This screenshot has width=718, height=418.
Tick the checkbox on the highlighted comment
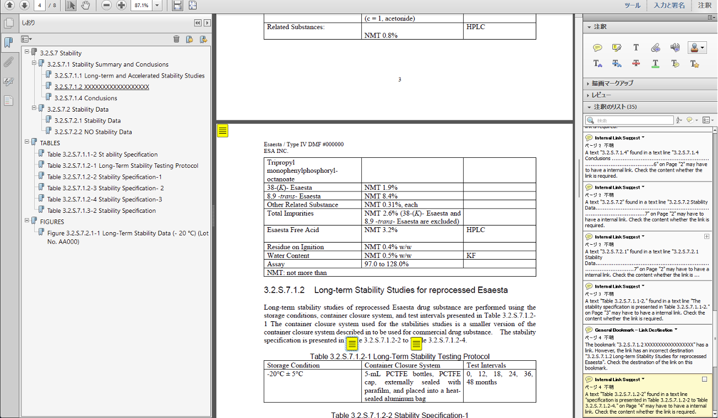(705, 380)
